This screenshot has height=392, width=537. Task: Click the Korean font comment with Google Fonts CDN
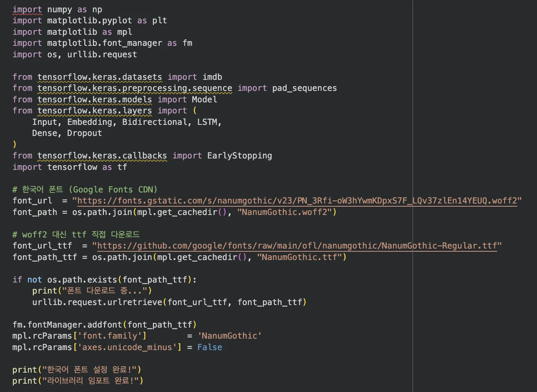pos(85,190)
